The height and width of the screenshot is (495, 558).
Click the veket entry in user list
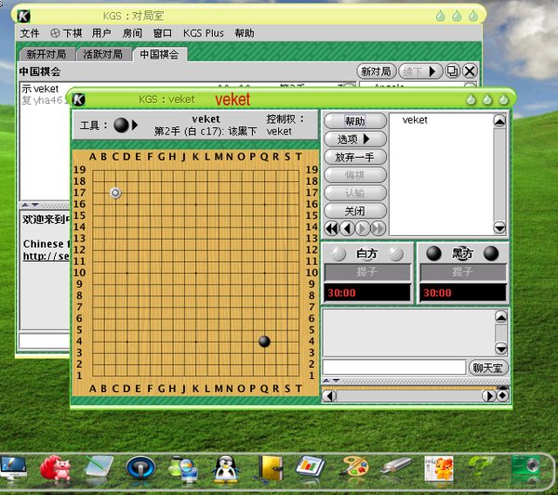[x=415, y=120]
